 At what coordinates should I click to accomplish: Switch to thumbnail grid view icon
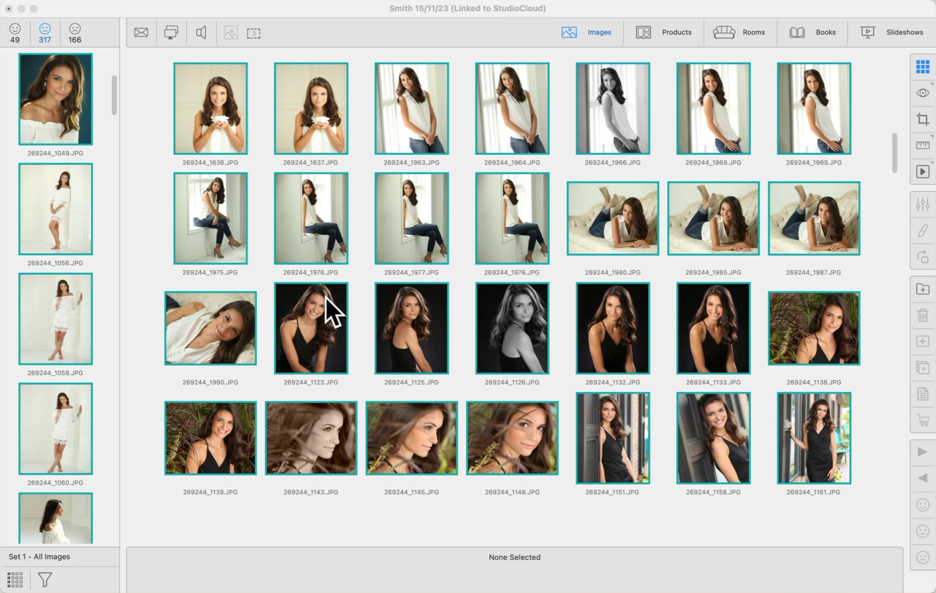coord(922,67)
